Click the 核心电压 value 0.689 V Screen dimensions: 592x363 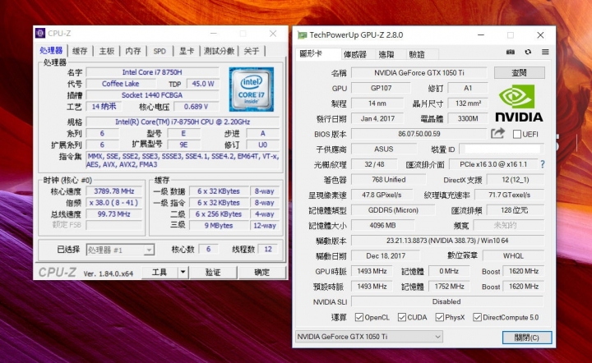click(x=196, y=107)
